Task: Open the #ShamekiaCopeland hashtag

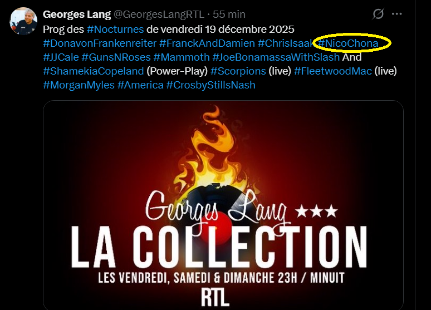Action: coord(94,71)
